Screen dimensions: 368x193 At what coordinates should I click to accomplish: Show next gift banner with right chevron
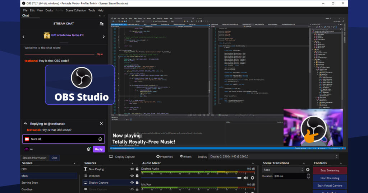coord(104,37)
